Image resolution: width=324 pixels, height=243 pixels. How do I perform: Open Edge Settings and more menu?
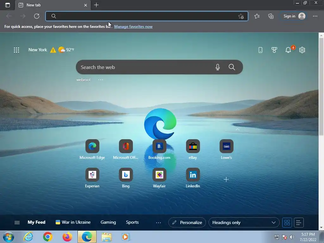point(315,16)
